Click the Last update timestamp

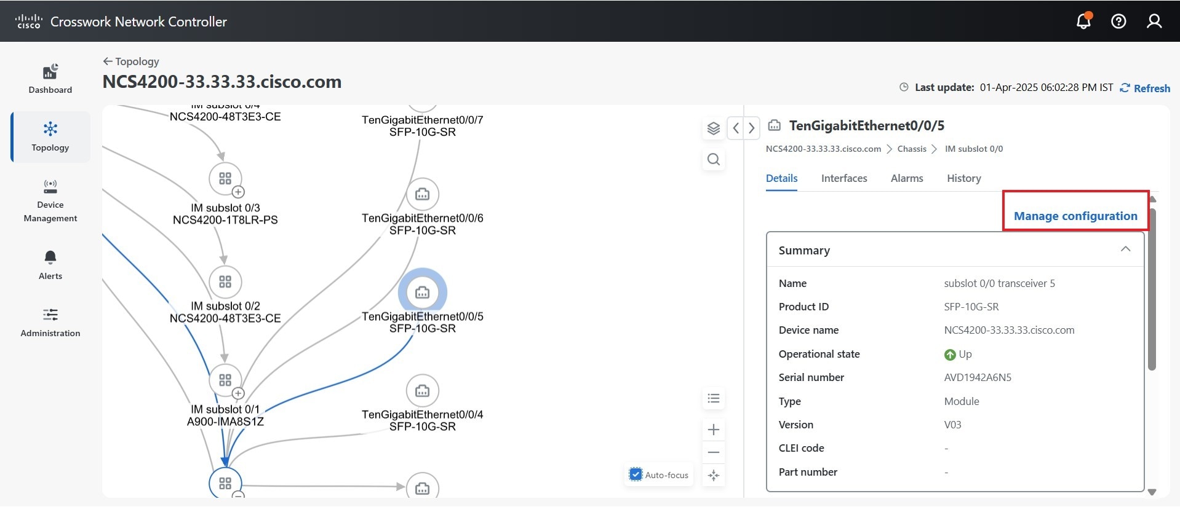click(x=1046, y=87)
